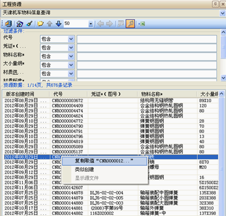
Task: Click the filter panel scroll up arrow
Action: 224,32
